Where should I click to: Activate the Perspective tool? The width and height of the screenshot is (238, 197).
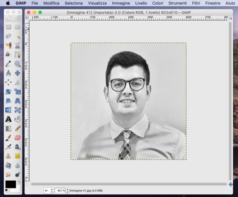click(18, 101)
